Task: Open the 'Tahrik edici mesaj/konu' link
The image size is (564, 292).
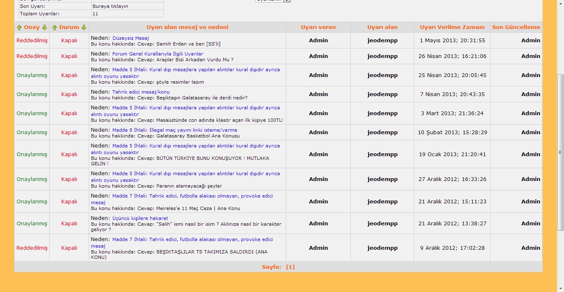Action: coord(141,92)
